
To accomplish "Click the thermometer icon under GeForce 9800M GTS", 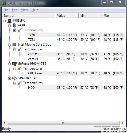I will click(x=20, y=68).
